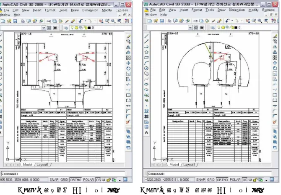
Task: Select the Construction Line tool in right window
Action: (x=146, y=42)
